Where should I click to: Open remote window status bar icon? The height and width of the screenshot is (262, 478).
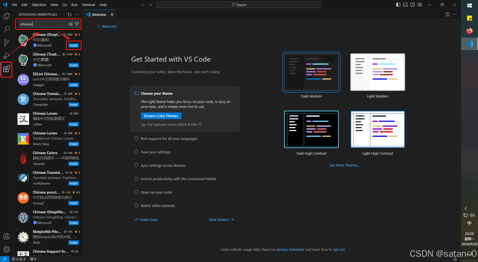pyautogui.click(x=5, y=259)
